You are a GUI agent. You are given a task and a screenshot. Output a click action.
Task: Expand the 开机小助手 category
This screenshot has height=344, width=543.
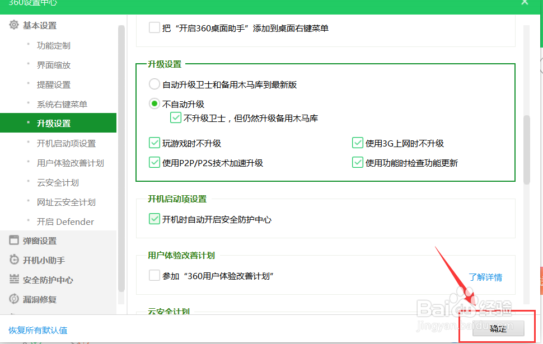(44, 260)
